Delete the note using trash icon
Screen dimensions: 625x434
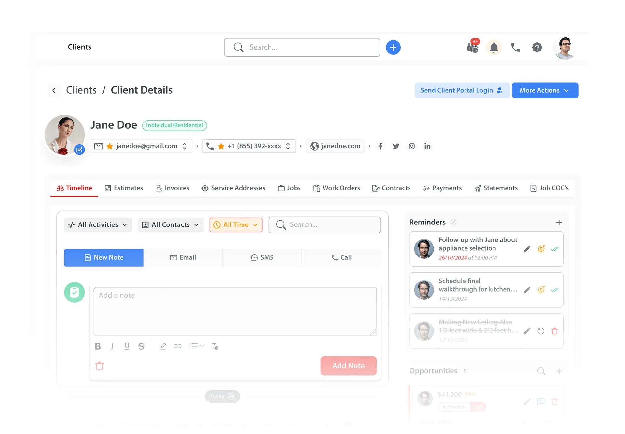point(100,366)
